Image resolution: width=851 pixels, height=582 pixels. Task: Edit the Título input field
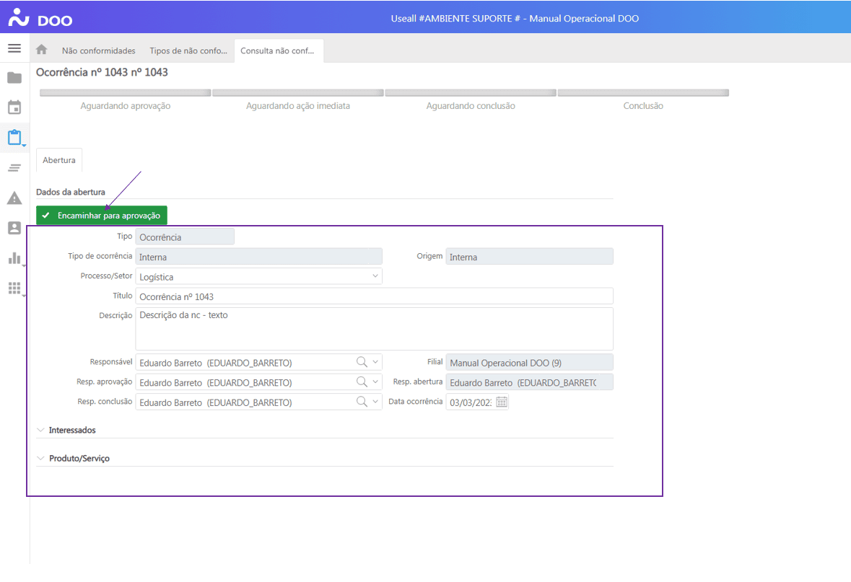[x=375, y=296]
